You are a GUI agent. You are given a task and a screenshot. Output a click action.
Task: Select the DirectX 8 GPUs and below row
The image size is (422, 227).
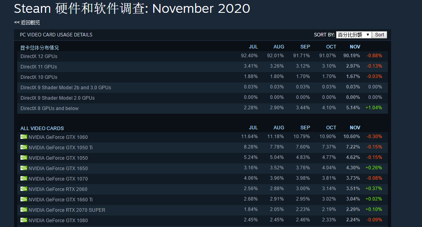203,108
